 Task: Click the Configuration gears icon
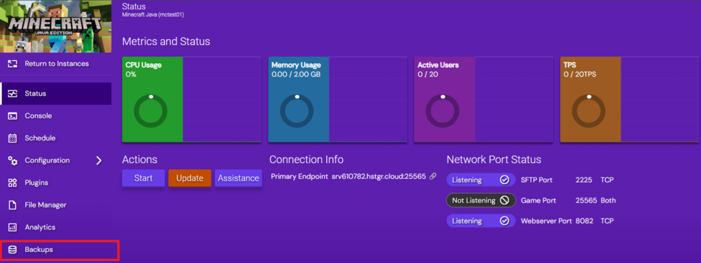pos(12,160)
